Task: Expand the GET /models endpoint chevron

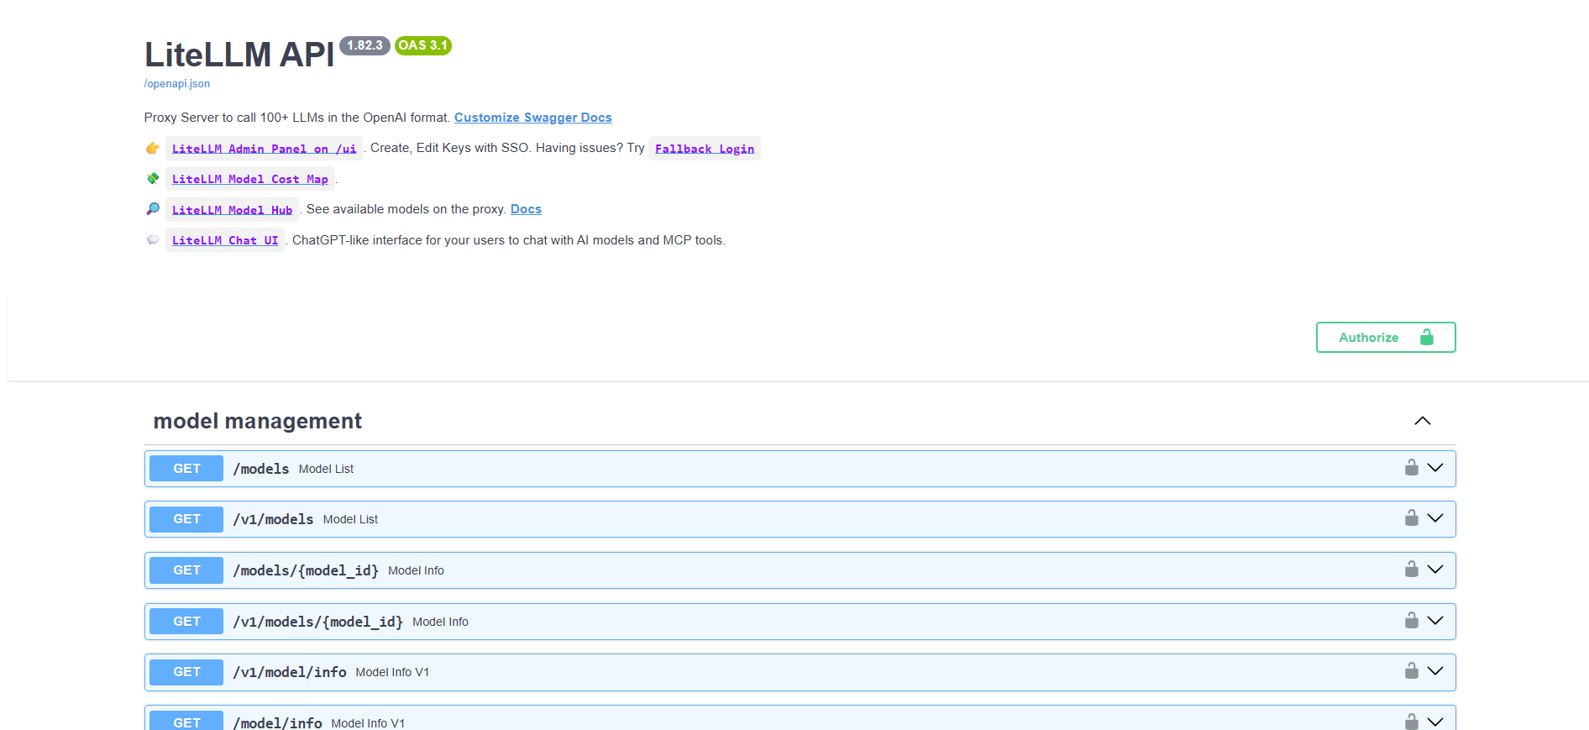Action: tap(1435, 468)
